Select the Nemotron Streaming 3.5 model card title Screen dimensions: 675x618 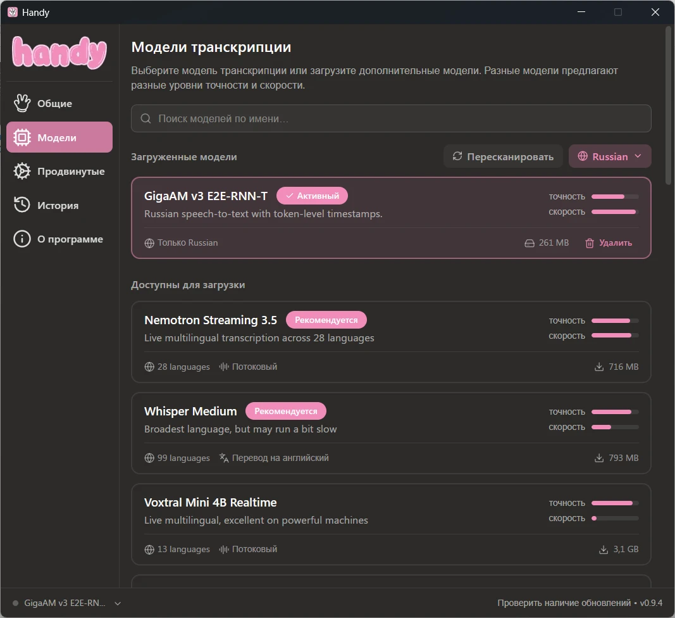[x=211, y=320]
